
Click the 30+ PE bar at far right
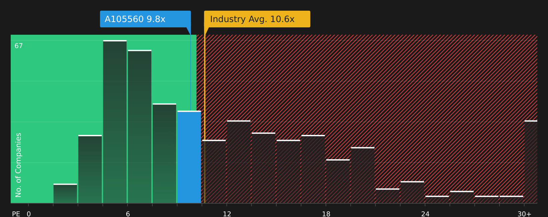(531, 162)
